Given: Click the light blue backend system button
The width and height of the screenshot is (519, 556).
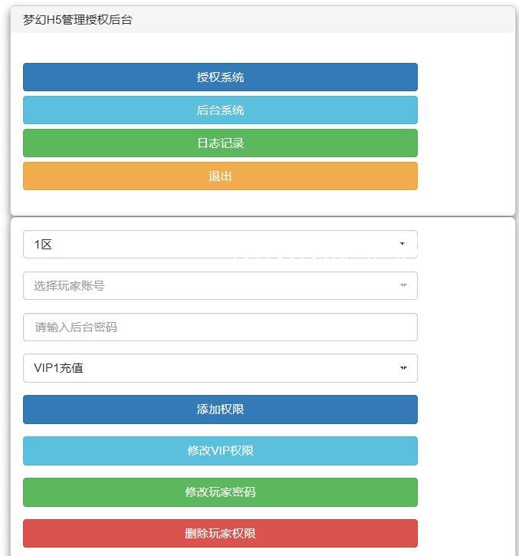Looking at the screenshot, I should (x=220, y=110).
